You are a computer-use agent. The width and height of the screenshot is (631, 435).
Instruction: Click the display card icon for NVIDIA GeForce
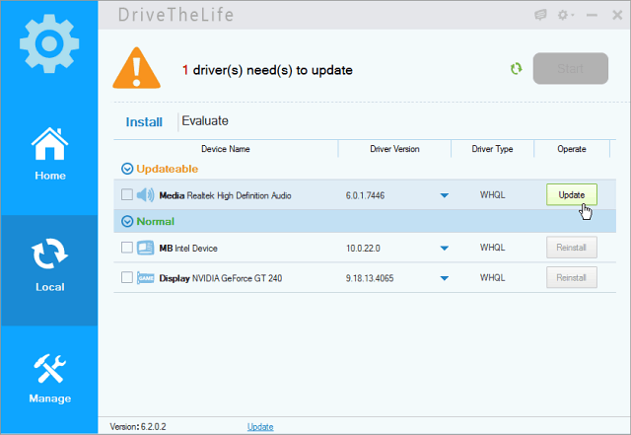145,278
